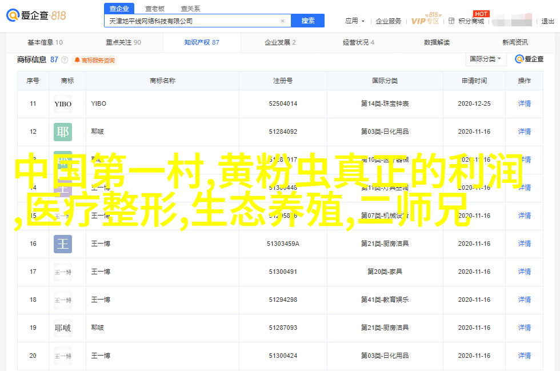Open 详情 for registration 51294298
This screenshot has width=560, height=371.
[x=525, y=300]
